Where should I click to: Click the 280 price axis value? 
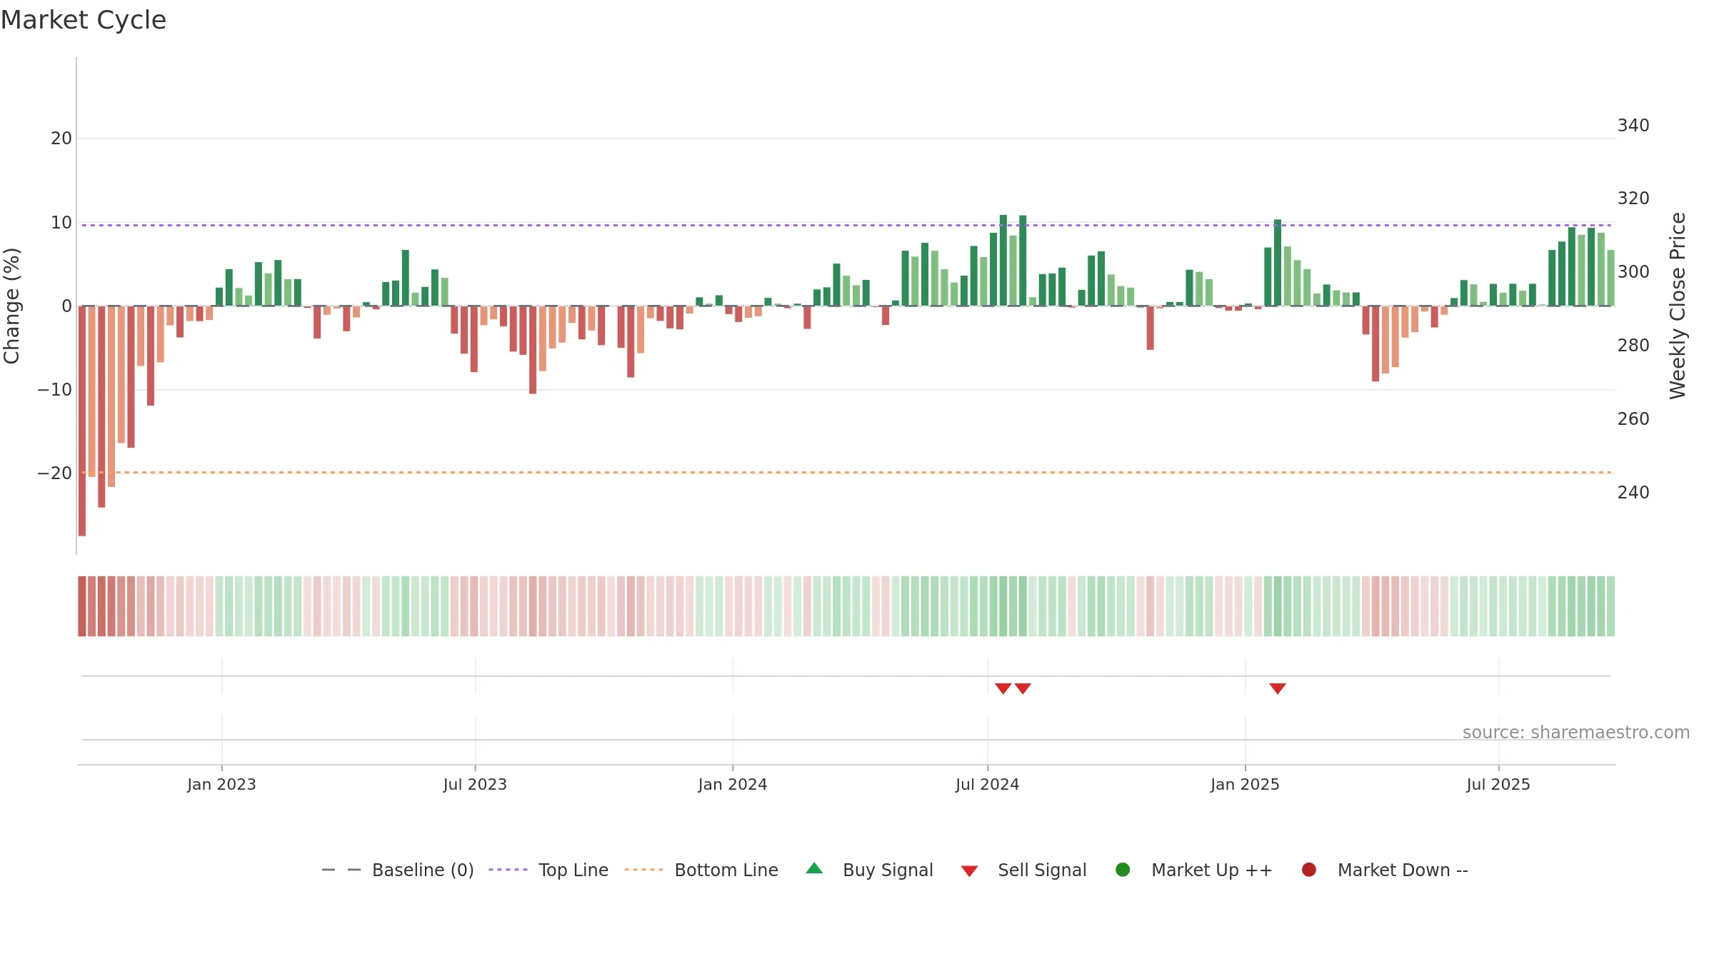point(1633,346)
